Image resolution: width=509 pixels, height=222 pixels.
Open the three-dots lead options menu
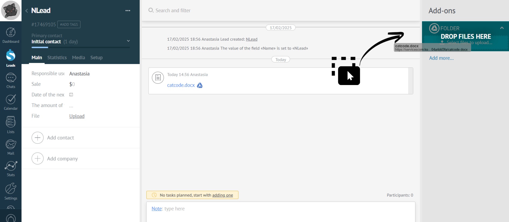pos(128,11)
